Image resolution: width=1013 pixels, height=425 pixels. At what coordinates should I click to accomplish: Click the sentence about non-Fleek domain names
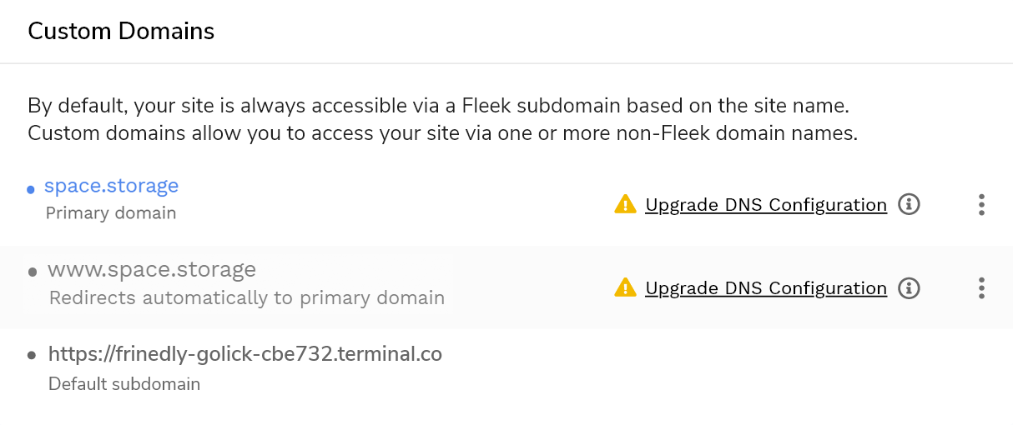tap(442, 132)
